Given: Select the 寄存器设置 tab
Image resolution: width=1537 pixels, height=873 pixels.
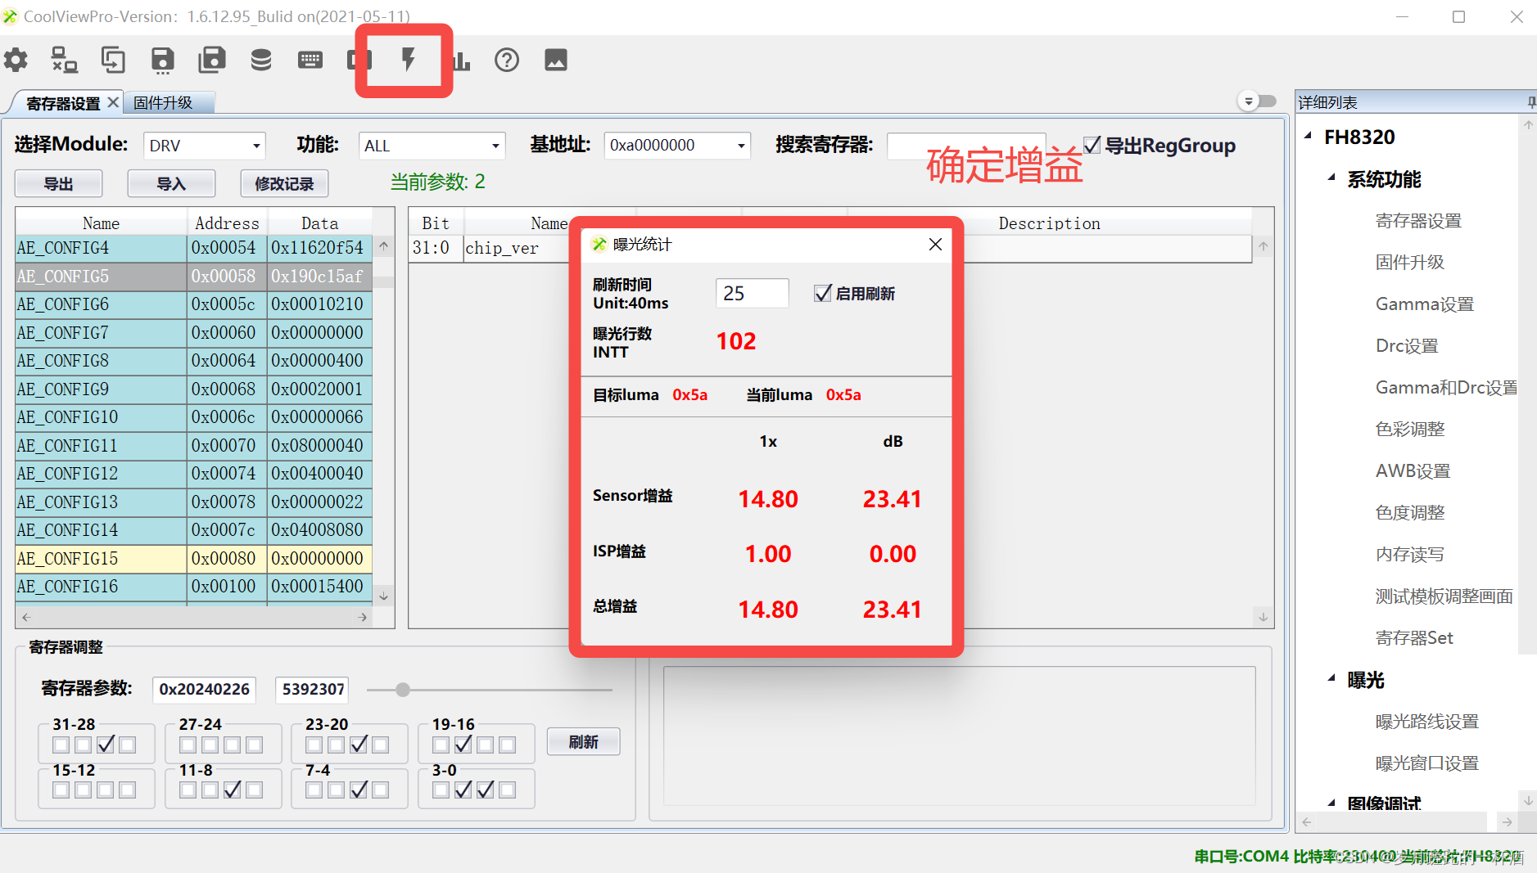Looking at the screenshot, I should click(63, 103).
